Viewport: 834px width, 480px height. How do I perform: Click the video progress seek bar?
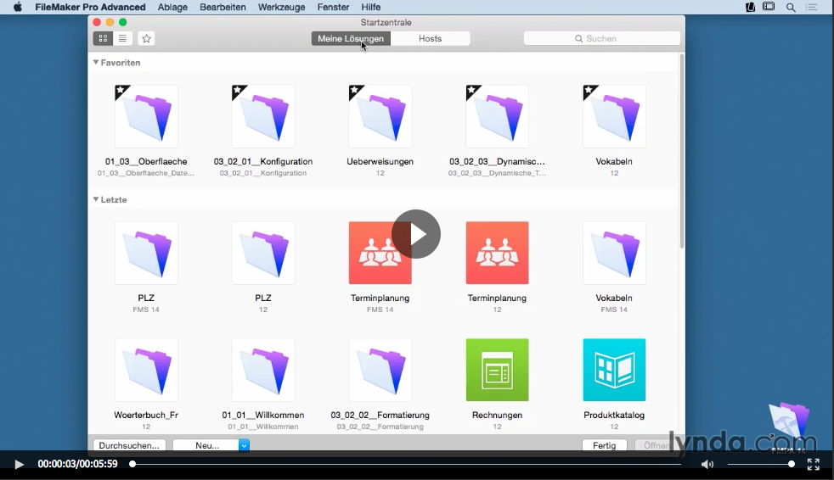[x=407, y=464]
